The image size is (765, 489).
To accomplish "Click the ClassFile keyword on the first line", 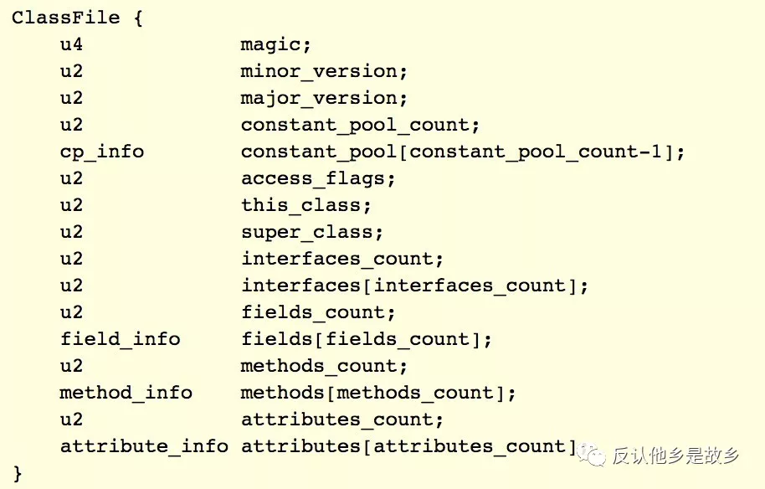I will (x=65, y=18).
